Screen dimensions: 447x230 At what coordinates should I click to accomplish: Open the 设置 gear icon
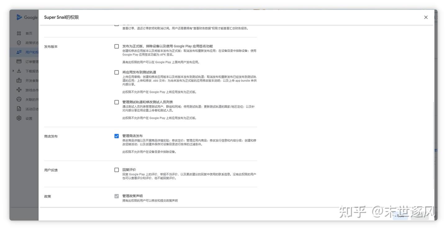click(x=19, y=118)
